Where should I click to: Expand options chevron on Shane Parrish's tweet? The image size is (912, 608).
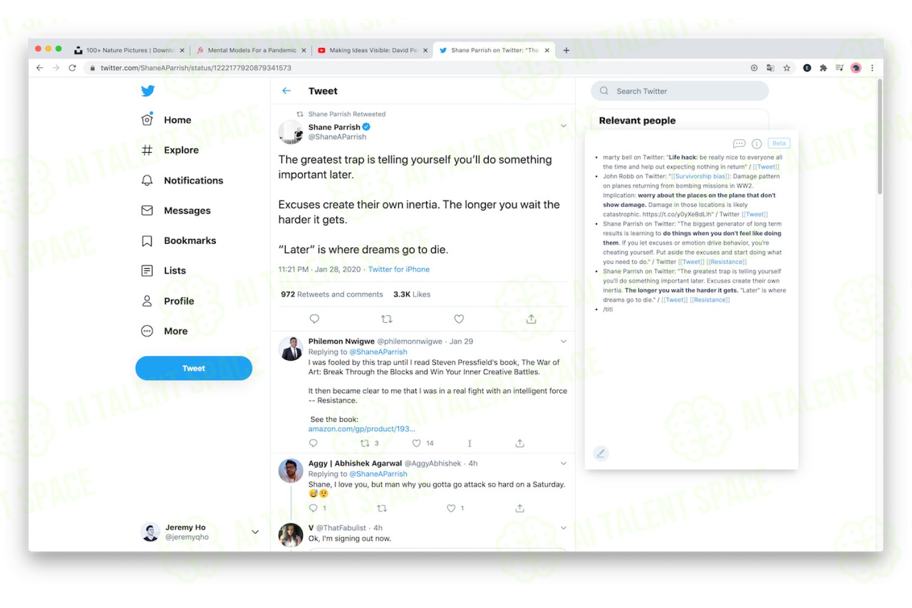tap(564, 126)
